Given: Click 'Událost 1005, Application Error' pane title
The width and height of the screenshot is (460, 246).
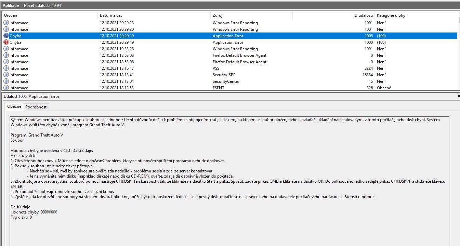Looking at the screenshot, I should [31, 96].
